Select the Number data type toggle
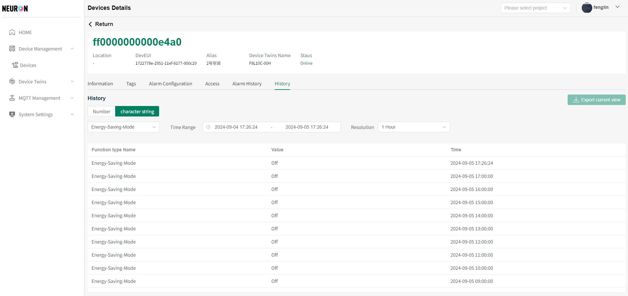The height and width of the screenshot is (296, 628). (x=101, y=111)
